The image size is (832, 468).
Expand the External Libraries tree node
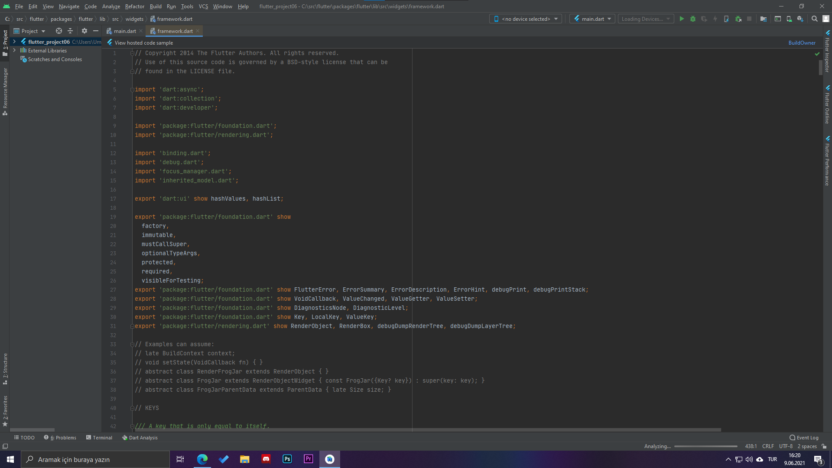click(15, 51)
